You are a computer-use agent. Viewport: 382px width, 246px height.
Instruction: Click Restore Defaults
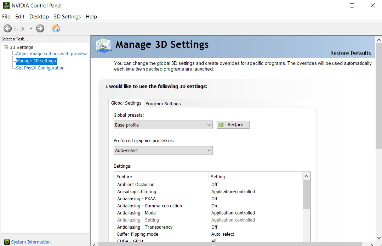350,53
